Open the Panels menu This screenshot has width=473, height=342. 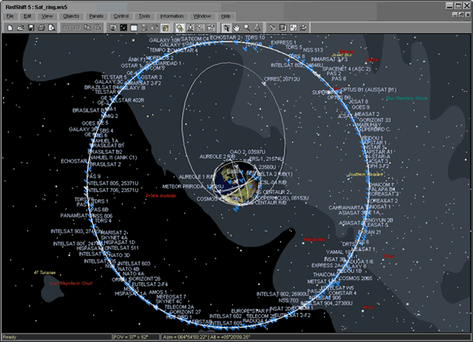pos(96,16)
